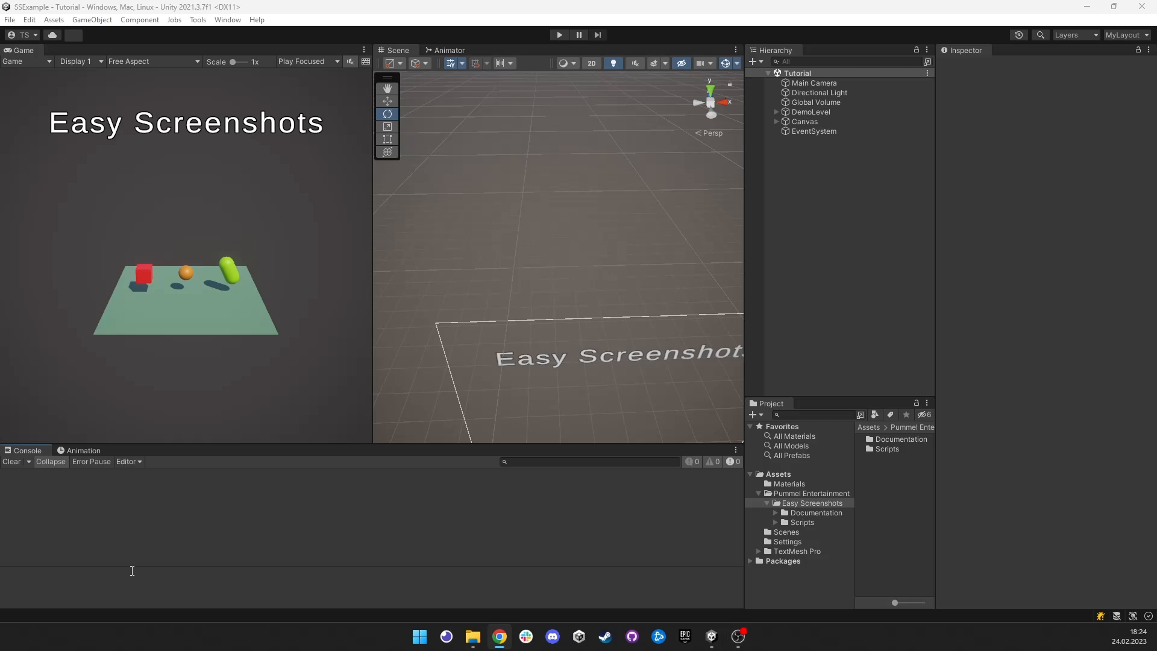Open Console Editor dropdown
The width and height of the screenshot is (1157, 651).
pyautogui.click(x=129, y=462)
